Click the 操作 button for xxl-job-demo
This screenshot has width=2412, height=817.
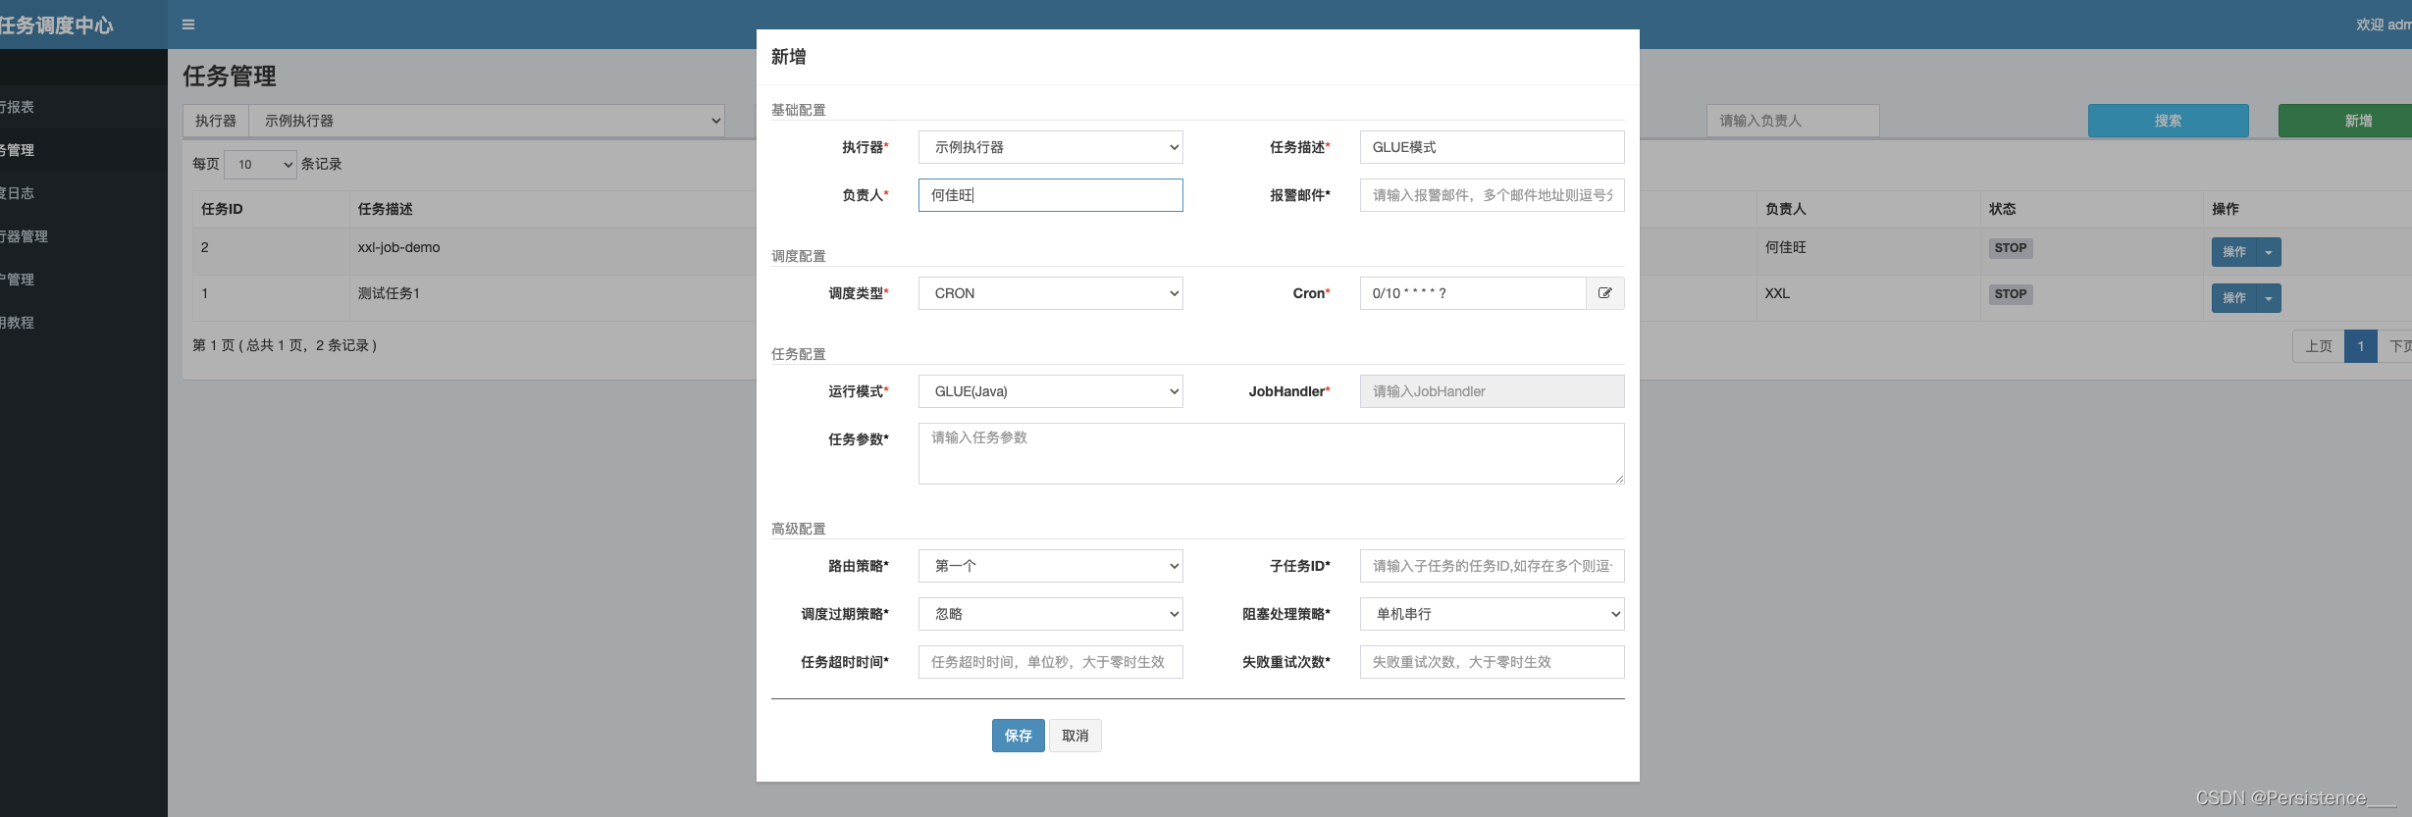click(x=2234, y=252)
